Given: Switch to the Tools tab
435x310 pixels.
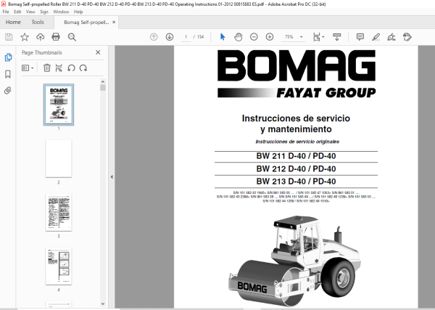Looking at the screenshot, I should (x=38, y=22).
